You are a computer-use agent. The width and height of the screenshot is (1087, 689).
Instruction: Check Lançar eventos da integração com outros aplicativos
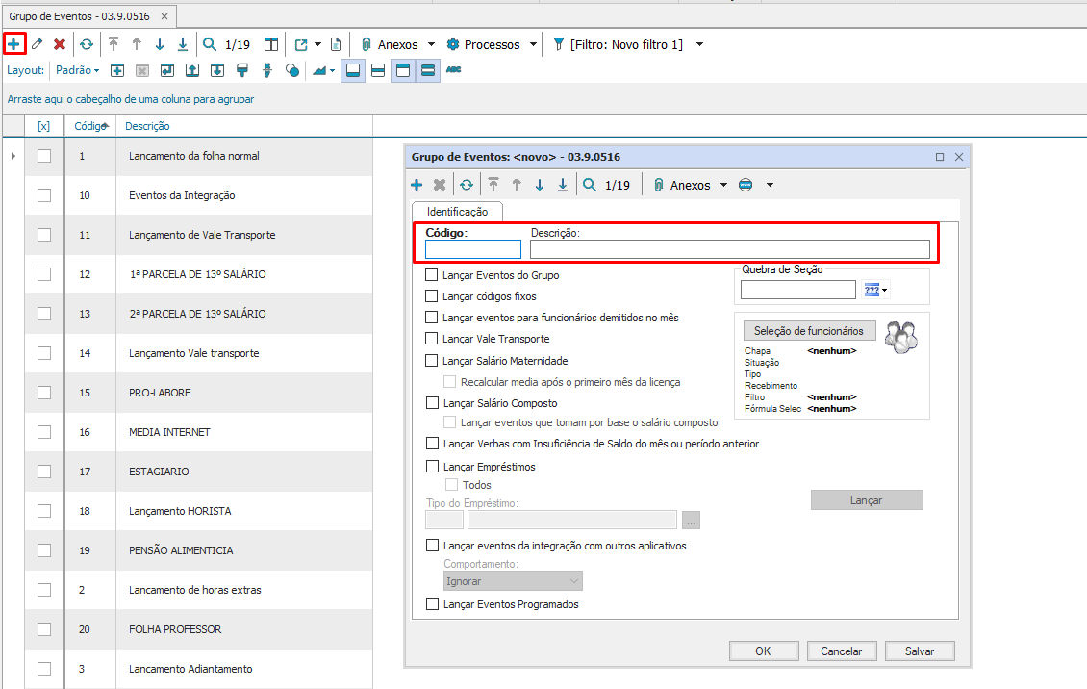click(x=433, y=547)
